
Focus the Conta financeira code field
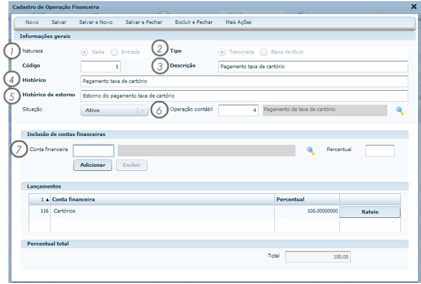pos(93,151)
